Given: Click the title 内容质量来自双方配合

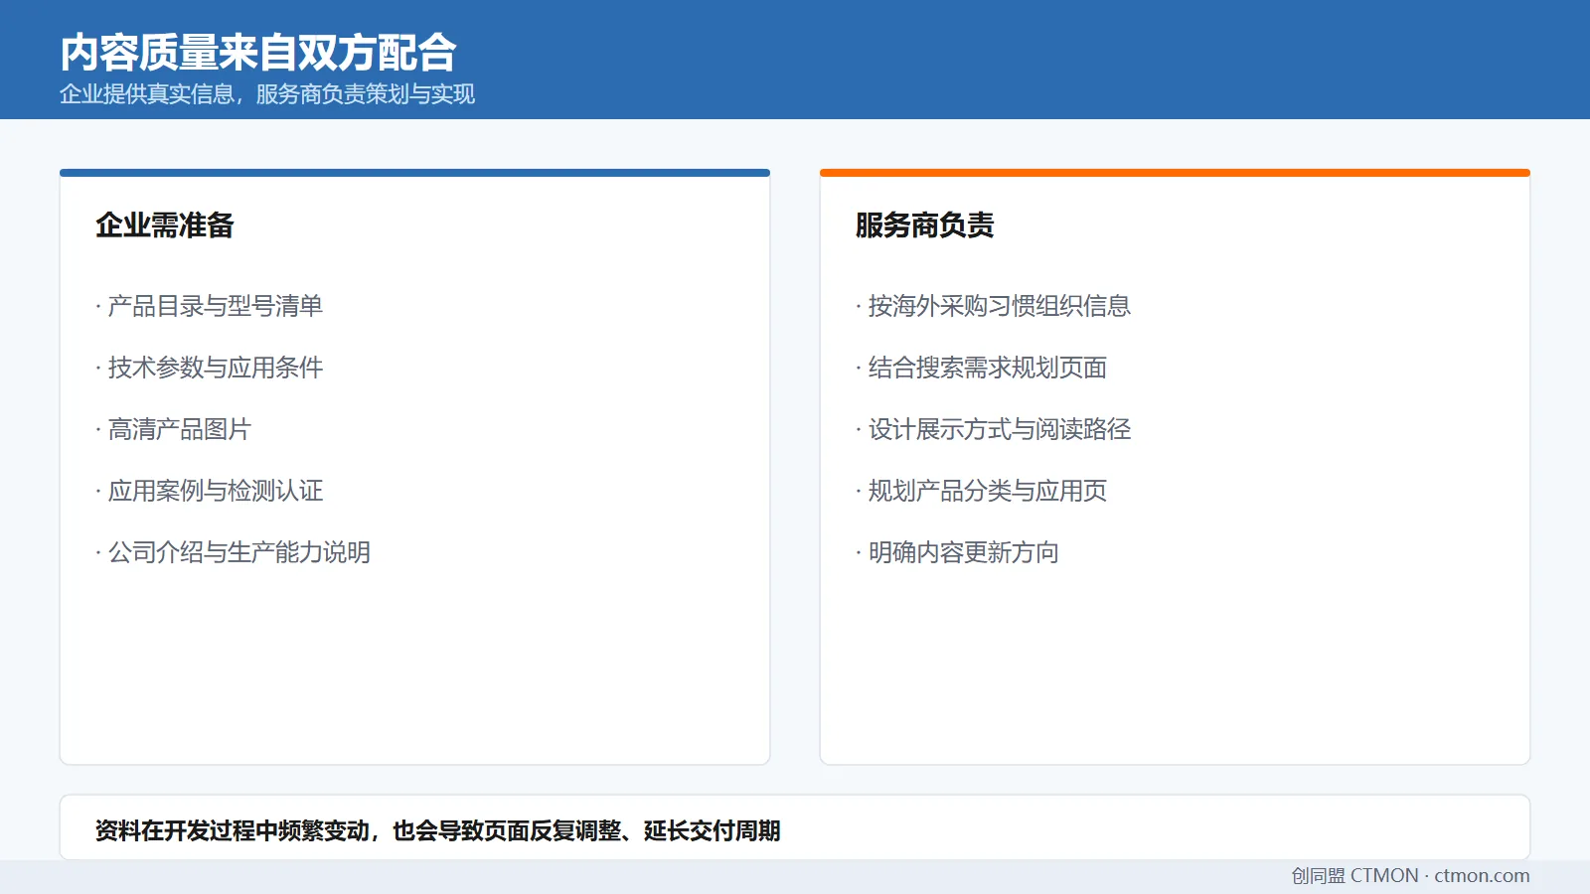Looking at the screenshot, I should point(258,53).
